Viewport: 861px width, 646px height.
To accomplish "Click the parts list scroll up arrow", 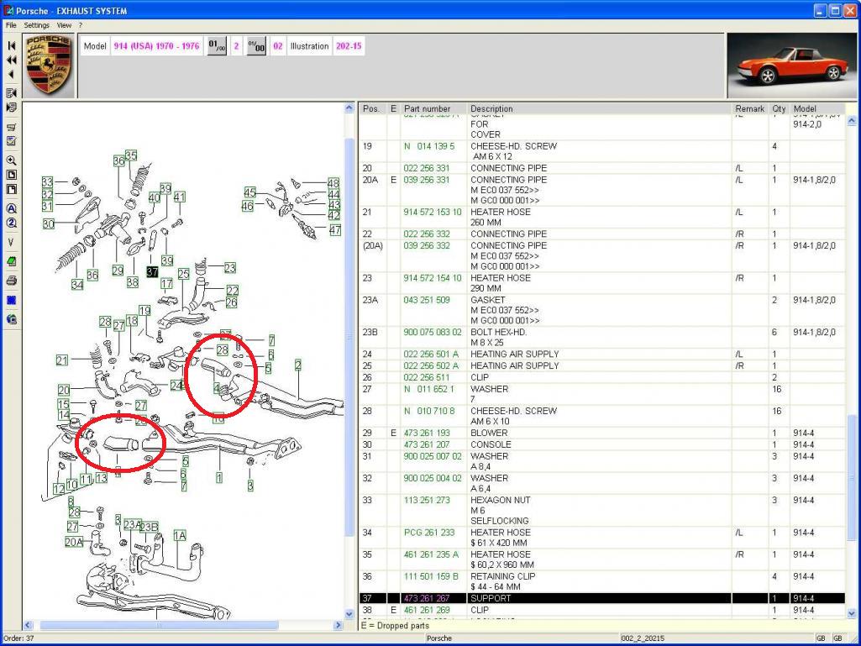I will pyautogui.click(x=852, y=120).
